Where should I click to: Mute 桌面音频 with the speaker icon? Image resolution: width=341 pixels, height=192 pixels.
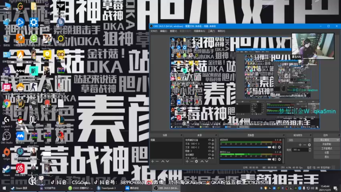274,147
